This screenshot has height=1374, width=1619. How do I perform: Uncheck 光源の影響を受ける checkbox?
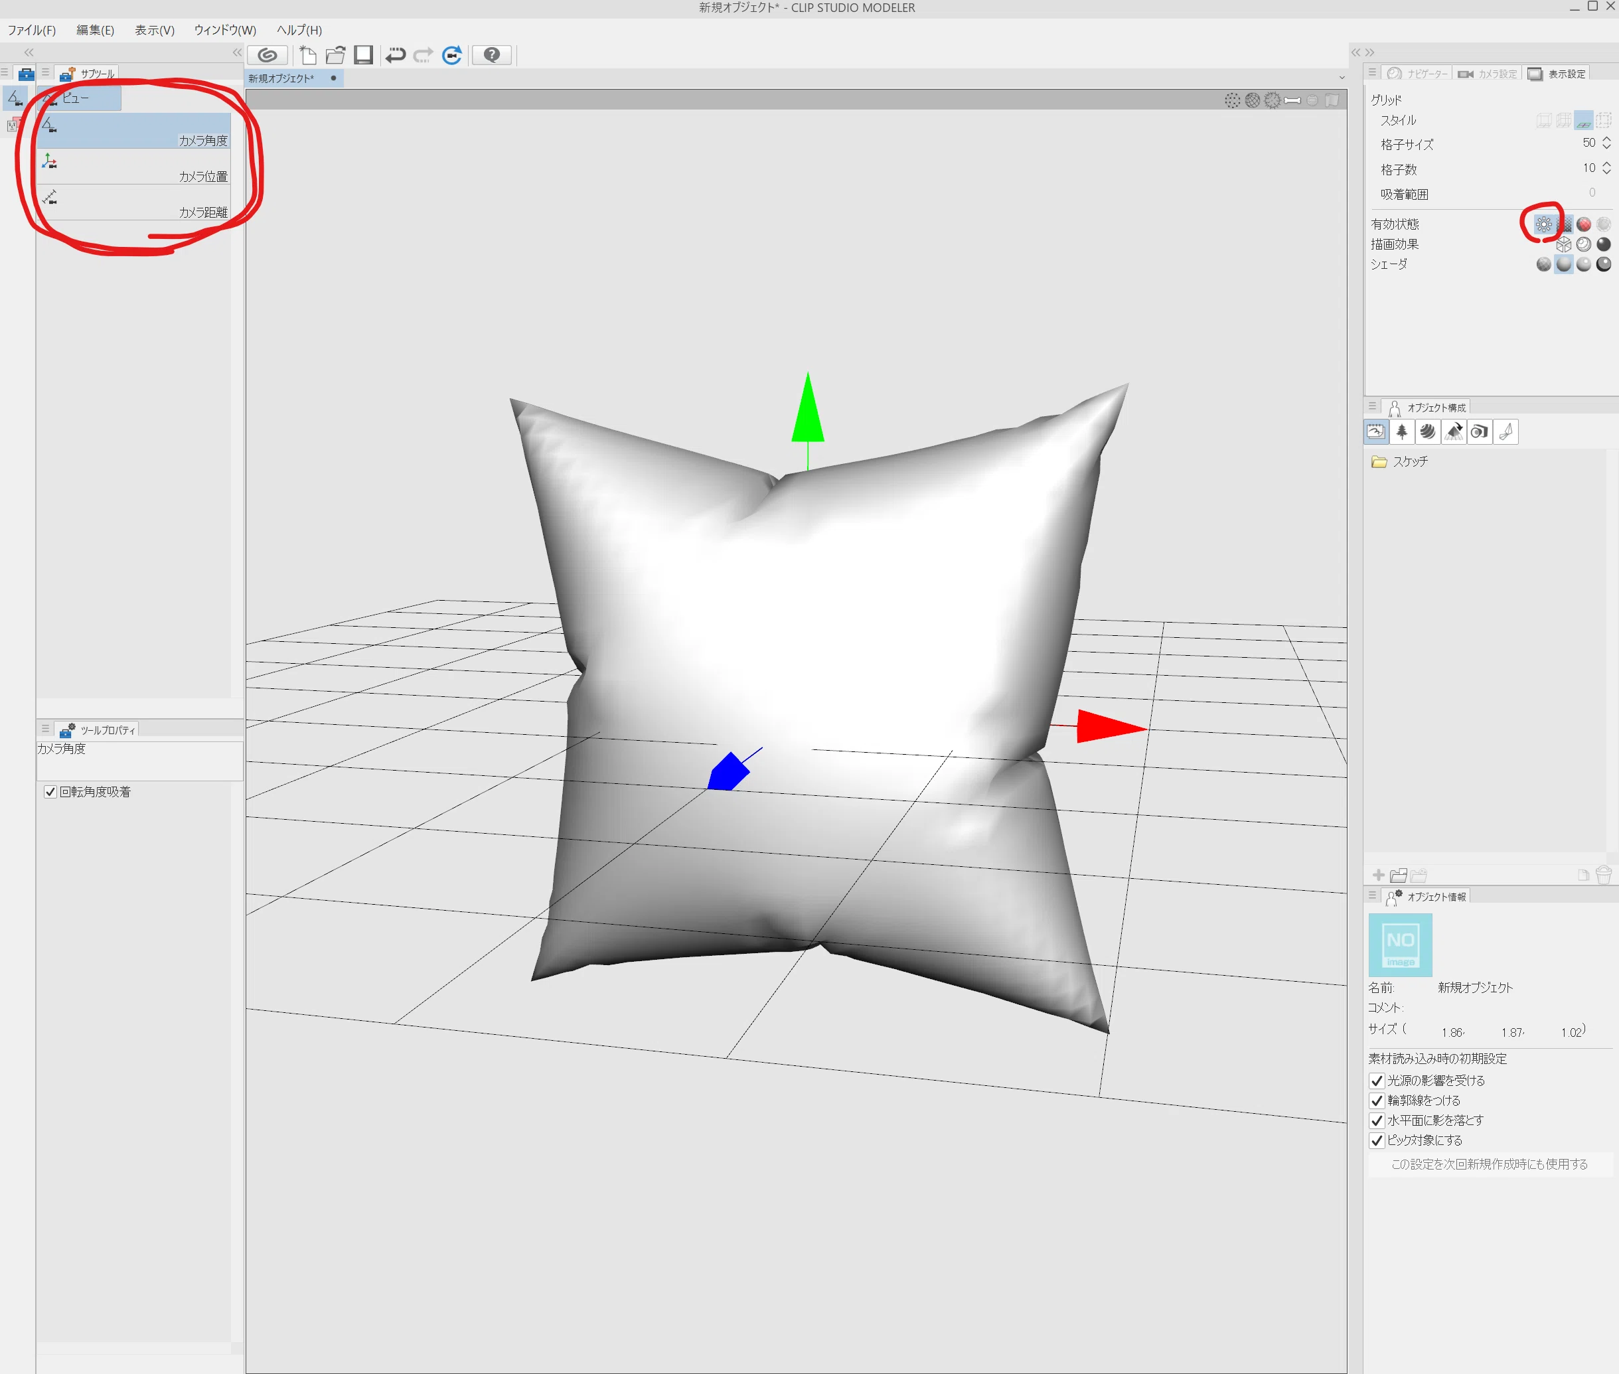click(1377, 1081)
